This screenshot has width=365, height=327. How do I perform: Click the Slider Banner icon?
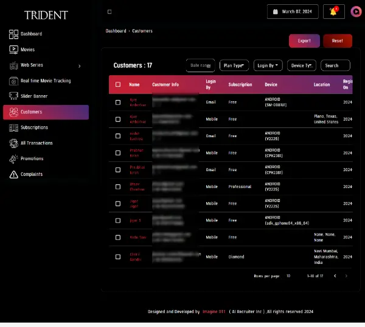(x=13, y=96)
